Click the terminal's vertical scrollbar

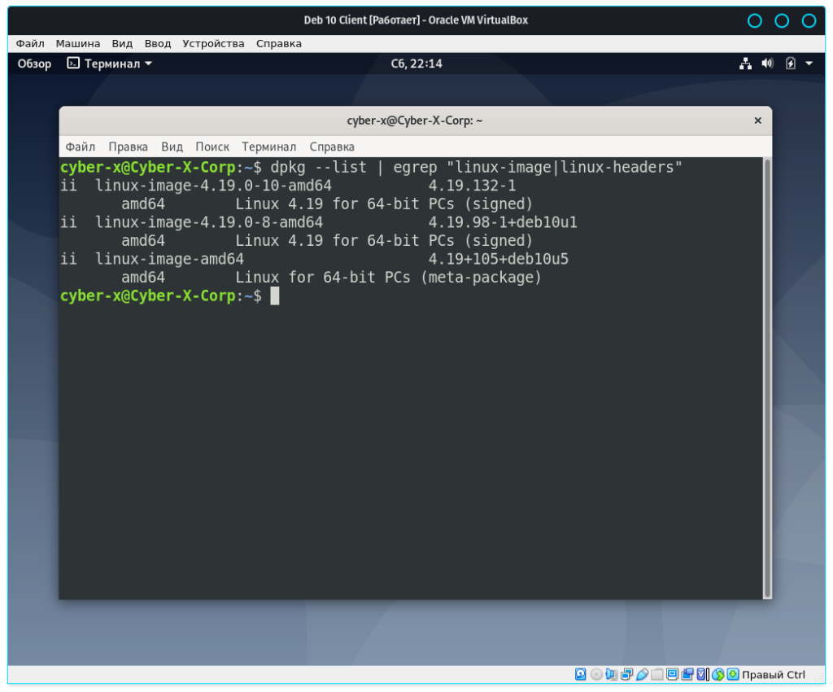click(766, 374)
